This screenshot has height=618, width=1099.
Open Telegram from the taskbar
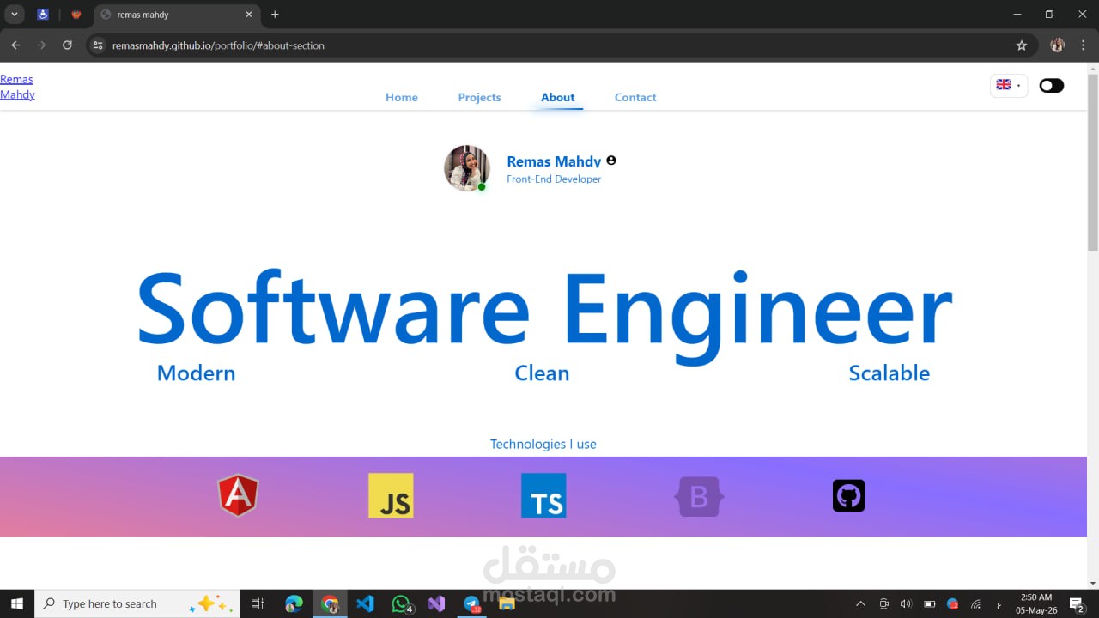471,604
